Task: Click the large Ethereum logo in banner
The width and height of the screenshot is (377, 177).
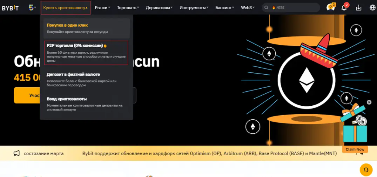Action: 306,80
